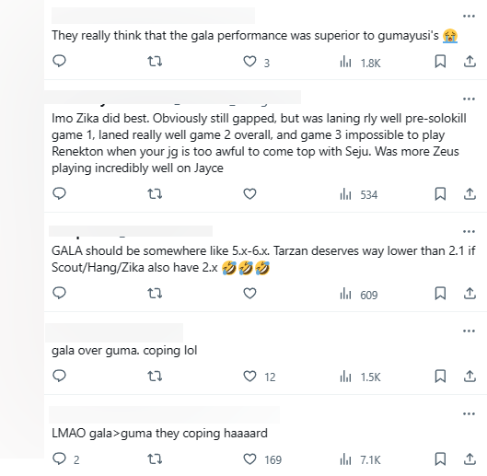
Task: View 609 views analytics on GALA tweet
Action: (x=358, y=294)
